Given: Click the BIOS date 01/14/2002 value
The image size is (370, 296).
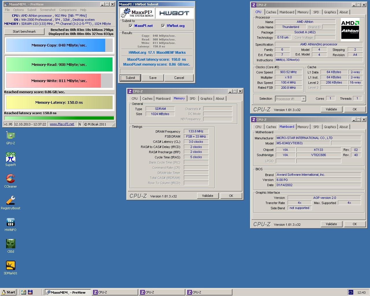Looking at the screenshot, I should (318, 185).
